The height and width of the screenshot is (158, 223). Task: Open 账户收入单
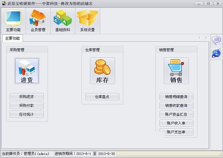coord(176,123)
